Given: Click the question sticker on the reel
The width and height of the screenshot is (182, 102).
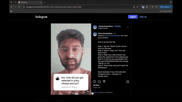Looking at the screenshot, I should coord(71,82).
